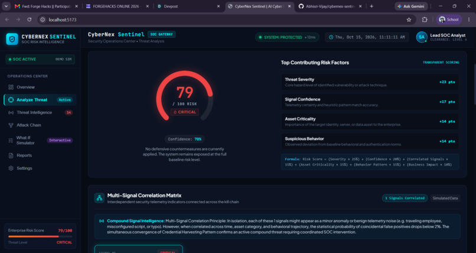
Task: Reload the page with the refresh icon
Action: tap(29, 20)
